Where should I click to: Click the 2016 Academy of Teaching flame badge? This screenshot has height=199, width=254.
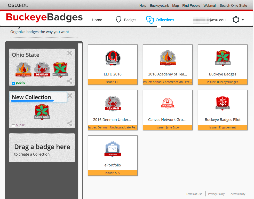pyautogui.click(x=168, y=58)
